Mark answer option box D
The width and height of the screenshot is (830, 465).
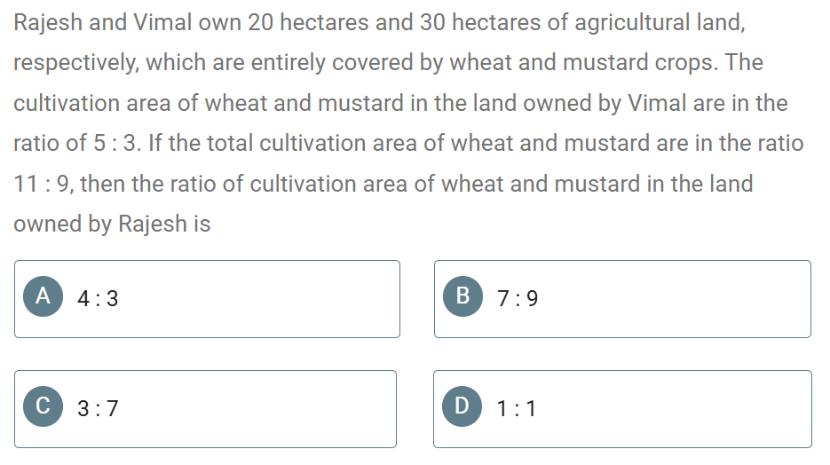click(x=622, y=409)
